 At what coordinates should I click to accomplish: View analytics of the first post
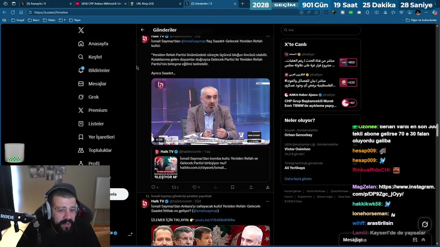(216, 187)
